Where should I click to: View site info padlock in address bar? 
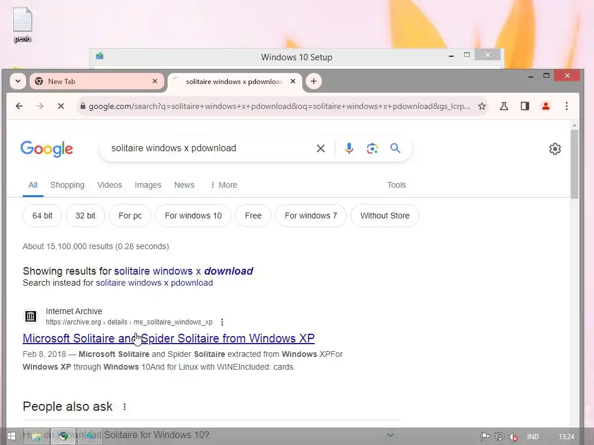point(82,107)
